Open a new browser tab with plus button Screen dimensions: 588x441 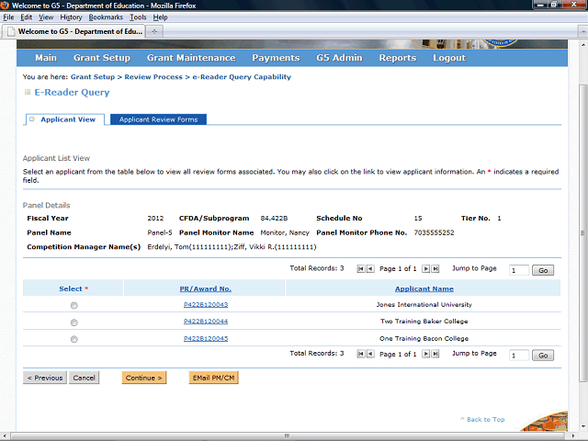pos(154,31)
